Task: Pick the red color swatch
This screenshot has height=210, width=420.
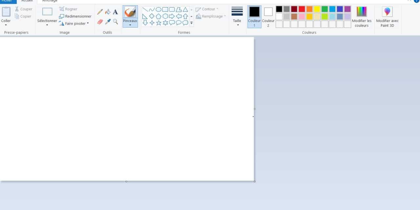Action: pos(302,9)
